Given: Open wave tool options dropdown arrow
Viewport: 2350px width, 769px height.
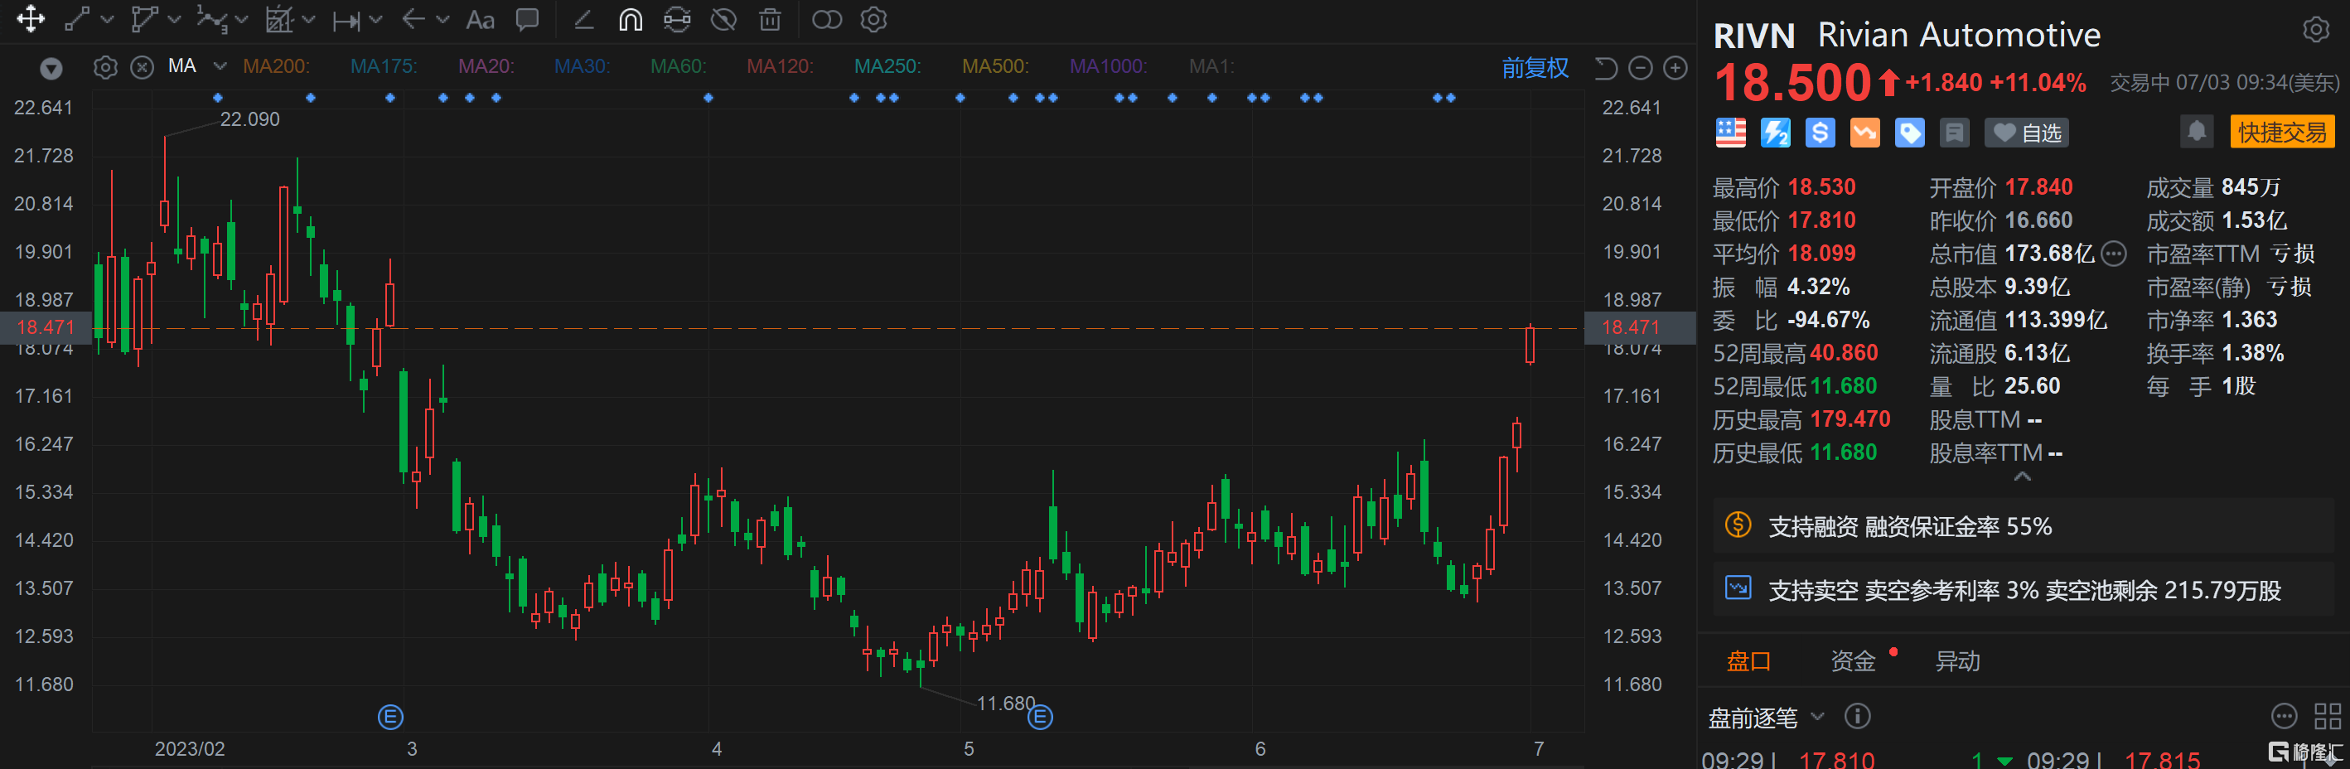Looking at the screenshot, I should [241, 19].
